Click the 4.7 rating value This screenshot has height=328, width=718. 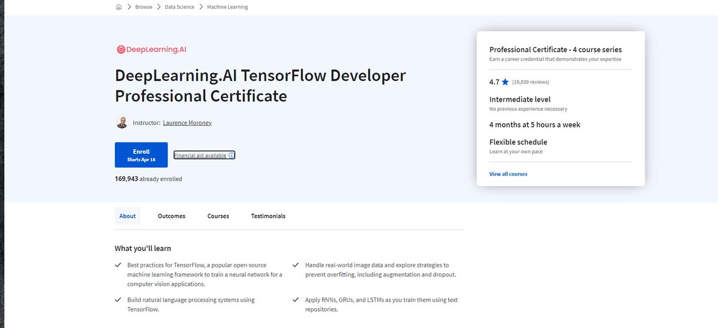(x=494, y=82)
